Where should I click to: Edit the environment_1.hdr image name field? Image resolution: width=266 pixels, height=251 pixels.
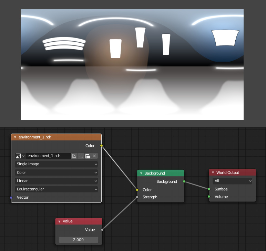click(48, 156)
